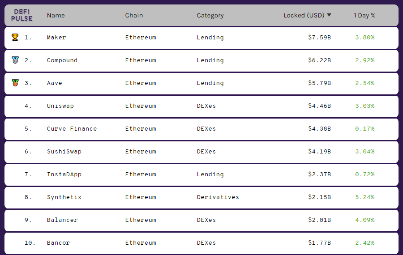Open the Uniswap project row
This screenshot has width=403, height=255.
point(60,106)
